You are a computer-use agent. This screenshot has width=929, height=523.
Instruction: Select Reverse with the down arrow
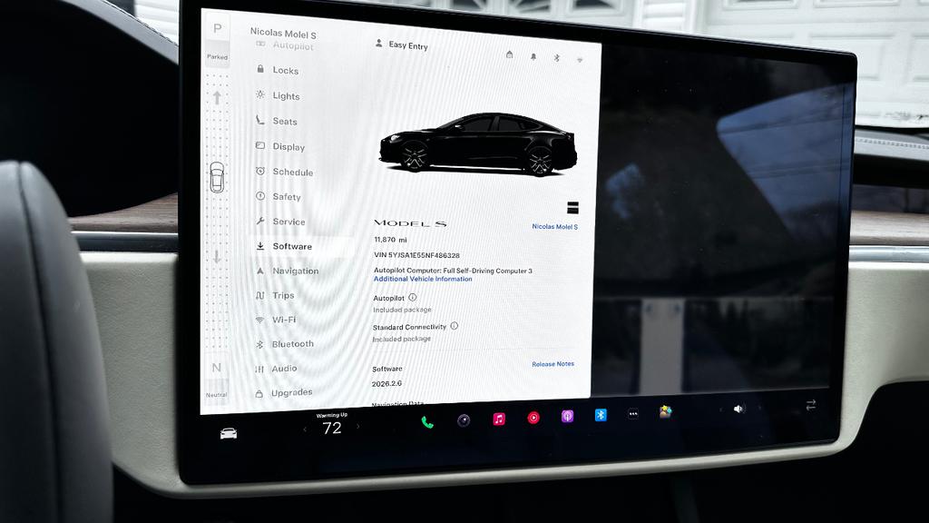pos(217,256)
